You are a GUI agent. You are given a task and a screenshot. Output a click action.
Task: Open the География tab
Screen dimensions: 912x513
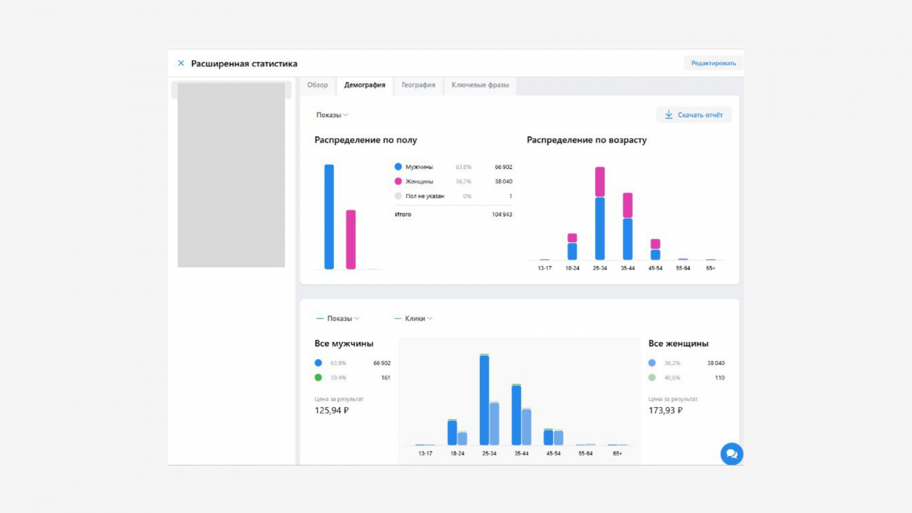[418, 85]
